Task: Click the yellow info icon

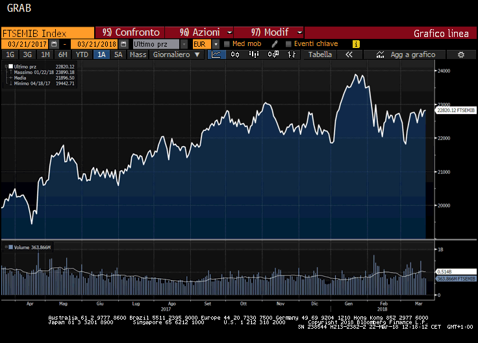Action: pos(356,44)
